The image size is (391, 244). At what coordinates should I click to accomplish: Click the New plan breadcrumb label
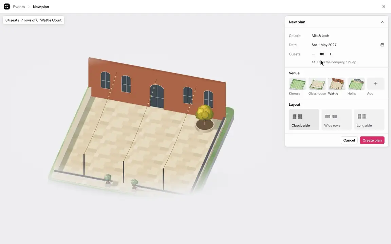[x=41, y=7]
